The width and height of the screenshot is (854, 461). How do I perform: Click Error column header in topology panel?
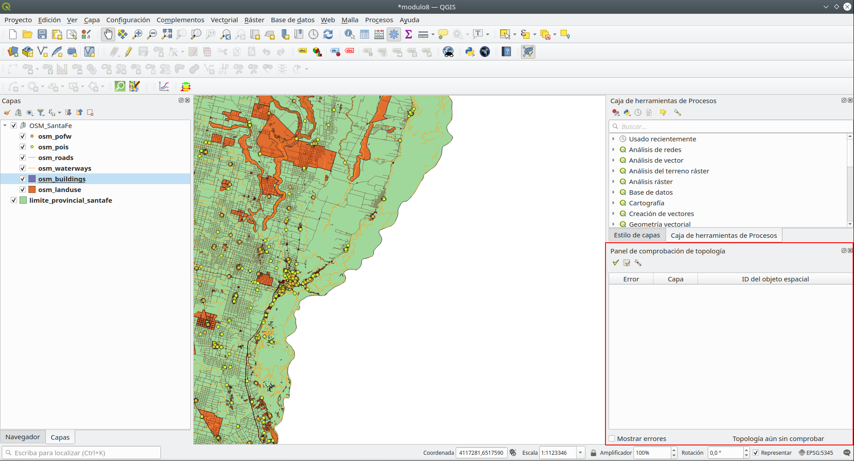(631, 279)
